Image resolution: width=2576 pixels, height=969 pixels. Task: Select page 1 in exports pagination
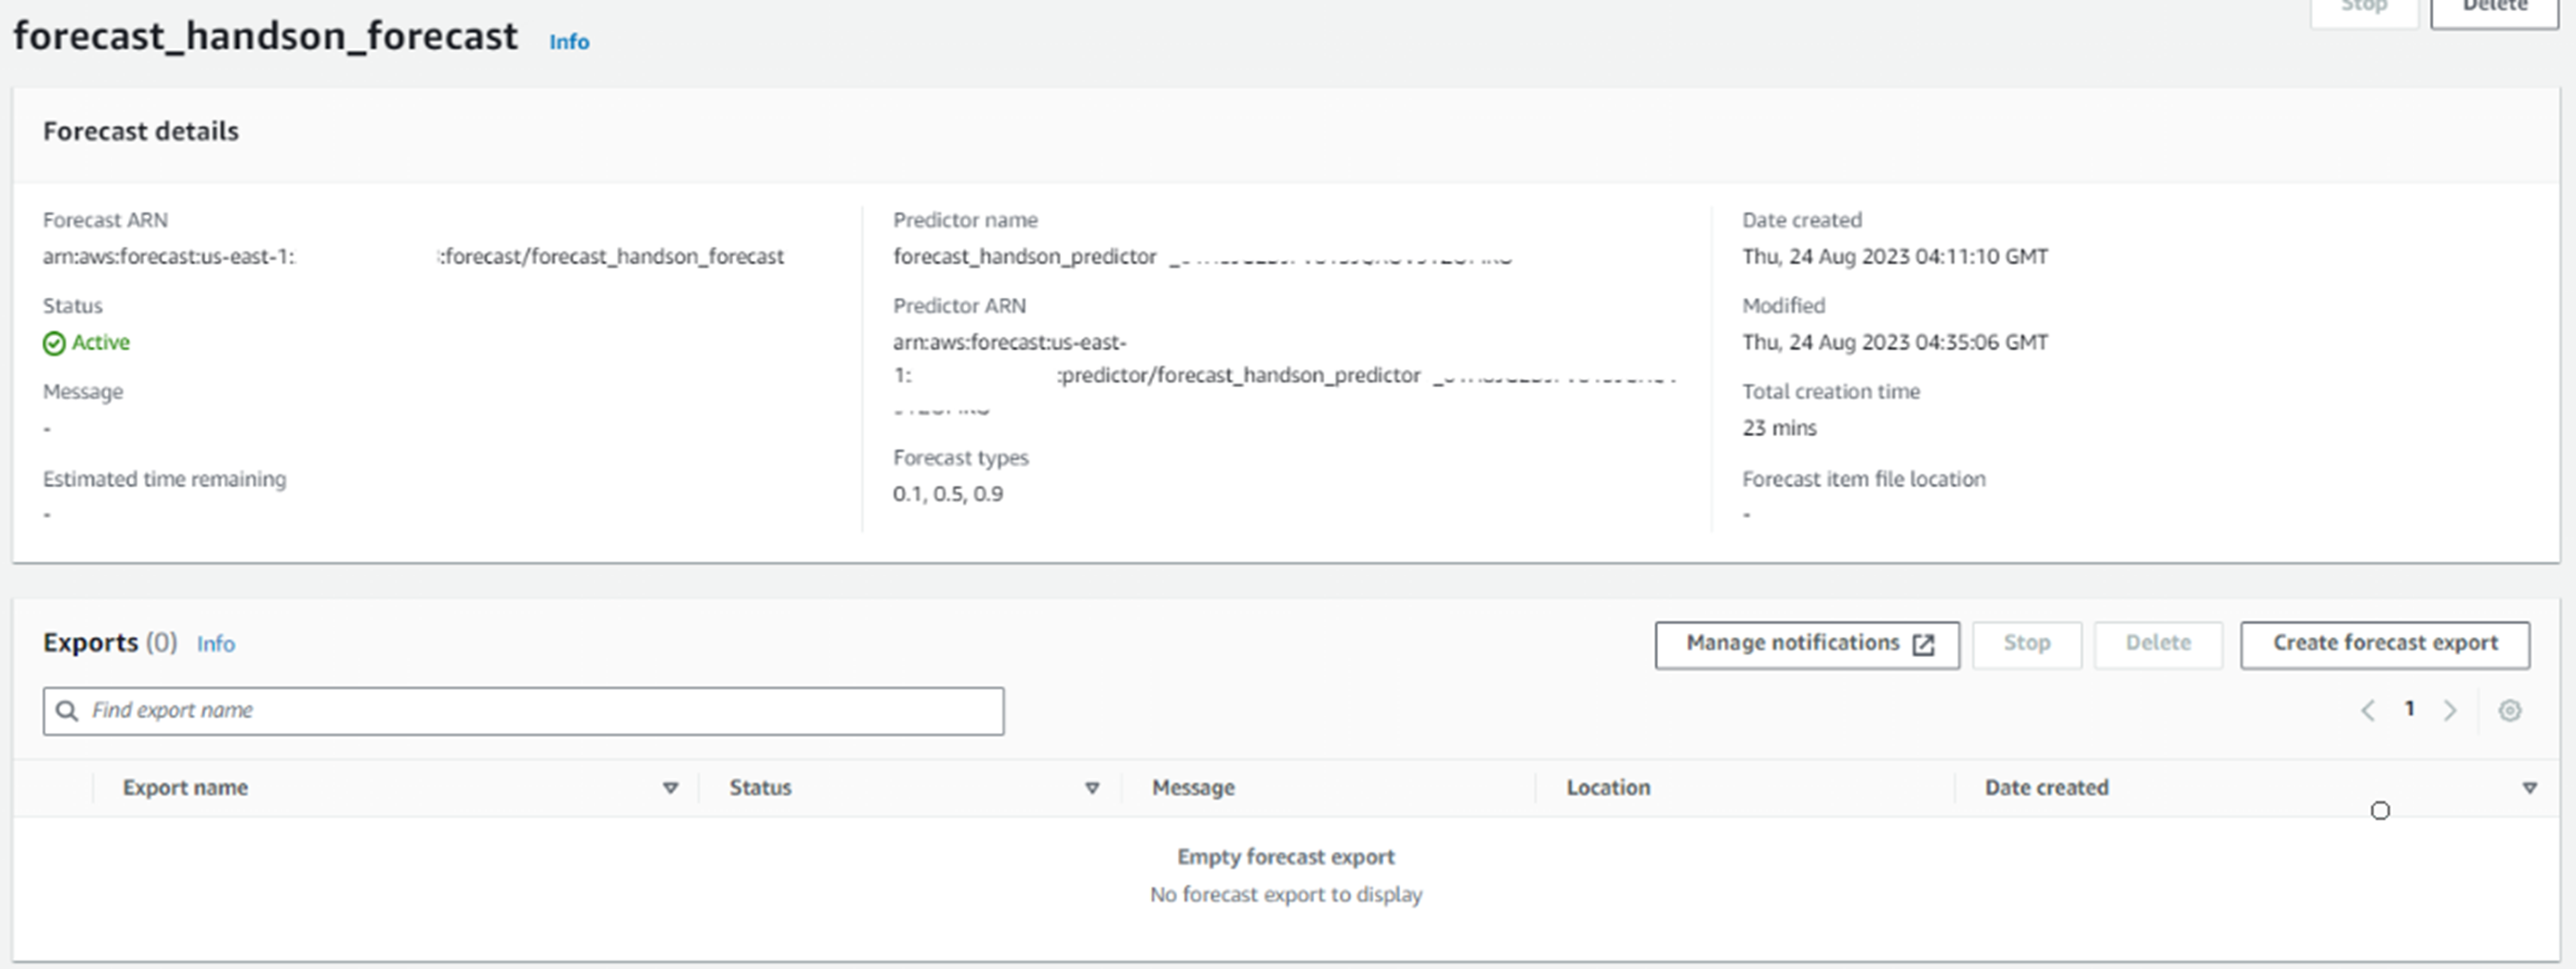[x=2409, y=709]
